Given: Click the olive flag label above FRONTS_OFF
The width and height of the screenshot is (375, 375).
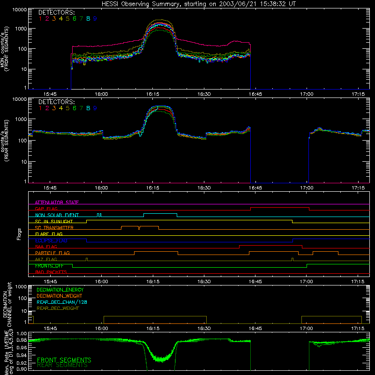Looking at the screenshot, I should pos(46,259).
